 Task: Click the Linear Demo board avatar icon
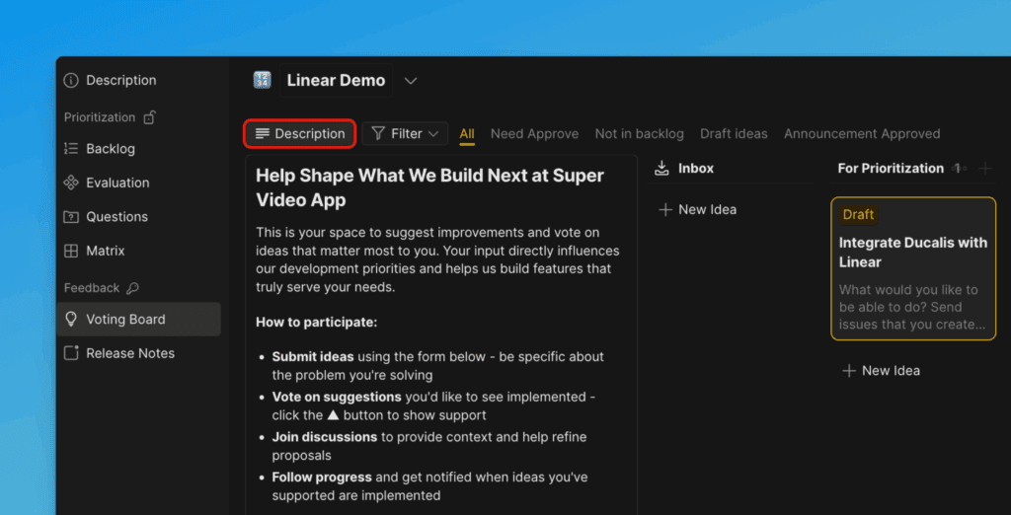(262, 81)
